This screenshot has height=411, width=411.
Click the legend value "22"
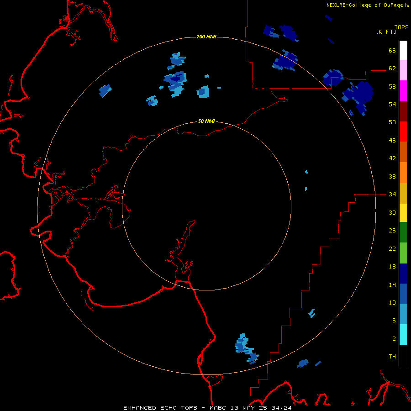(392, 249)
